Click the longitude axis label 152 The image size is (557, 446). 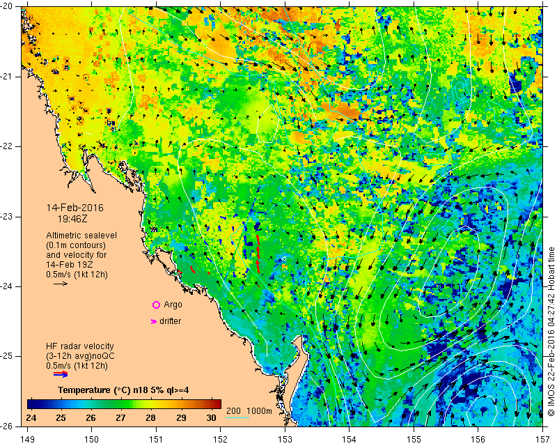point(221,440)
